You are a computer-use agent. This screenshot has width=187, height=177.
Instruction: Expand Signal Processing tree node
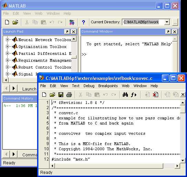pyautogui.click(x=7, y=74)
